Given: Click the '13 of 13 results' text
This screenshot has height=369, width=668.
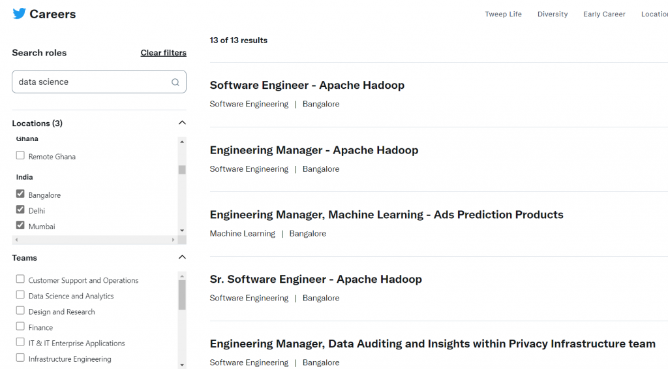Looking at the screenshot, I should click(239, 40).
